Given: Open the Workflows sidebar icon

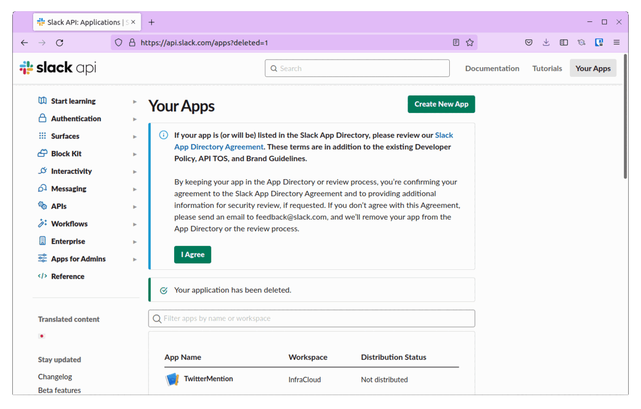Looking at the screenshot, I should 42,223.
